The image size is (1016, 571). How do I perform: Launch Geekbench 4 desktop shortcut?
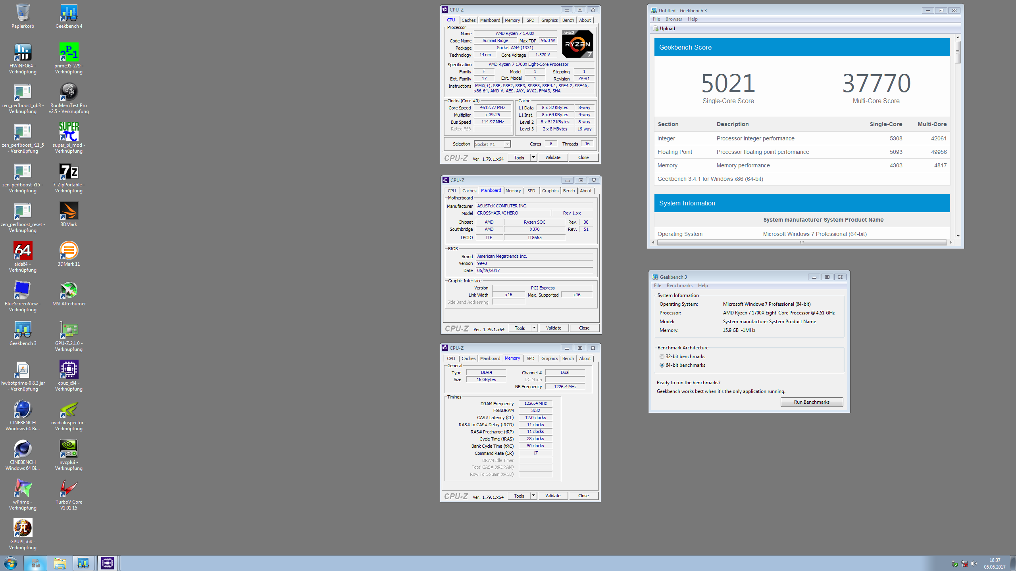coord(69,17)
